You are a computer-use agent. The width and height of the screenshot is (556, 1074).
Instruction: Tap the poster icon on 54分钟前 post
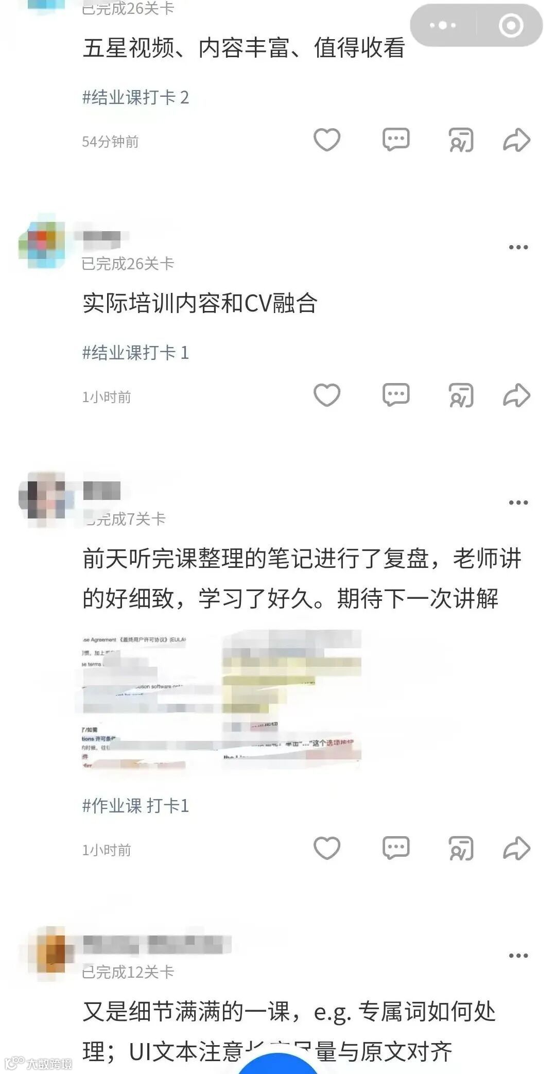point(461,140)
